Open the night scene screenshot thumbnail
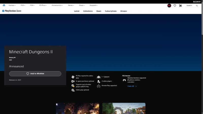The height and width of the screenshot is (114, 203). 78,108
